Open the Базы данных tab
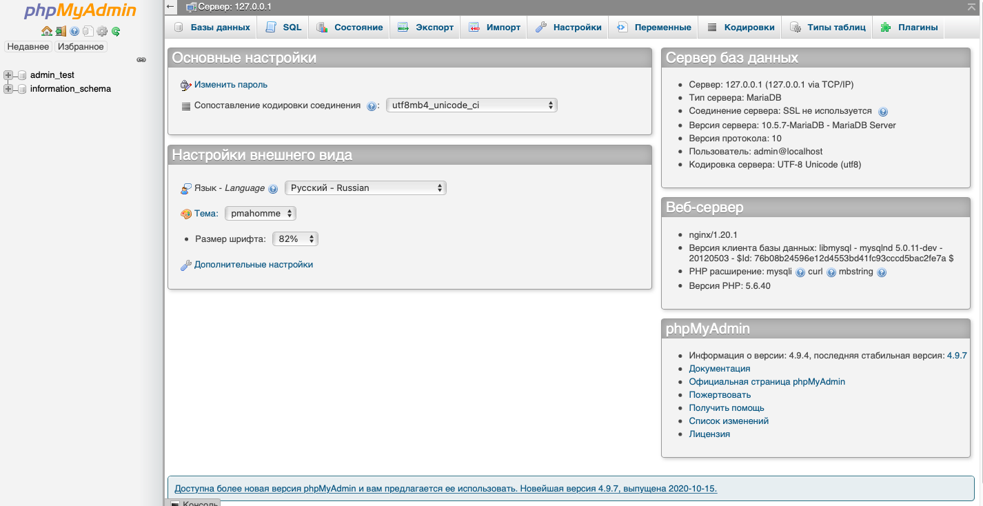 [x=212, y=28]
